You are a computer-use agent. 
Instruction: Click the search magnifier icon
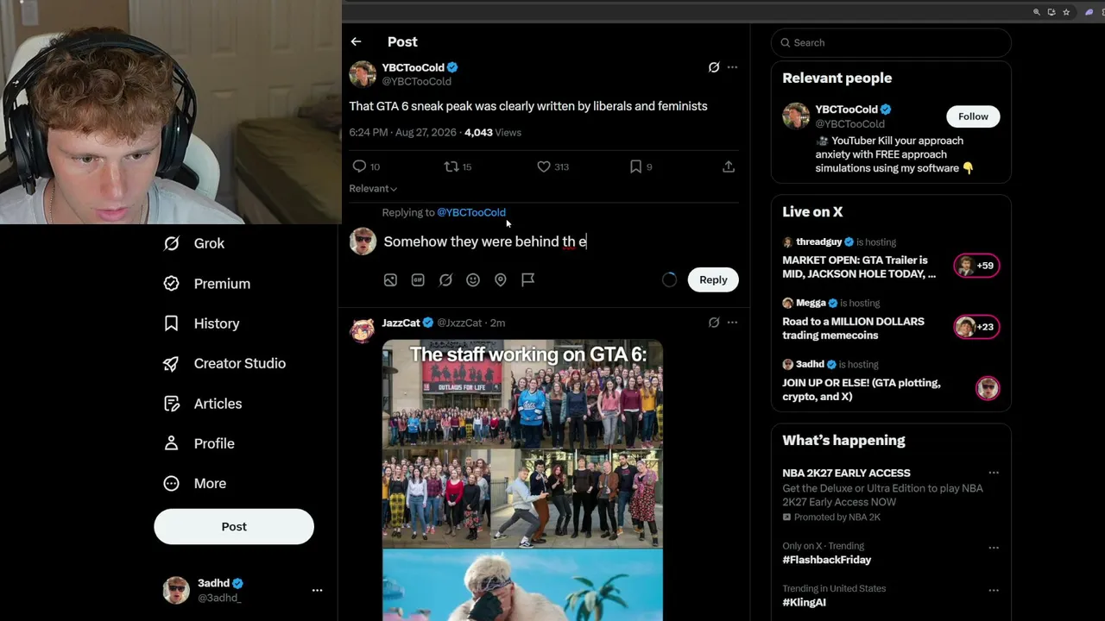(786, 42)
